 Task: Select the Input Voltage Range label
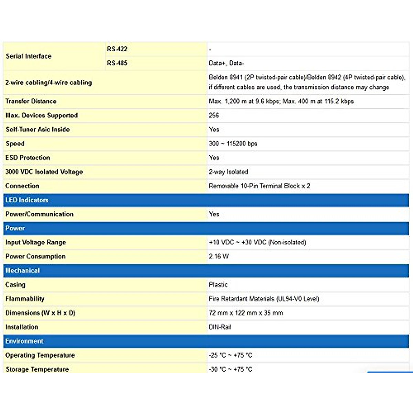[35, 242]
